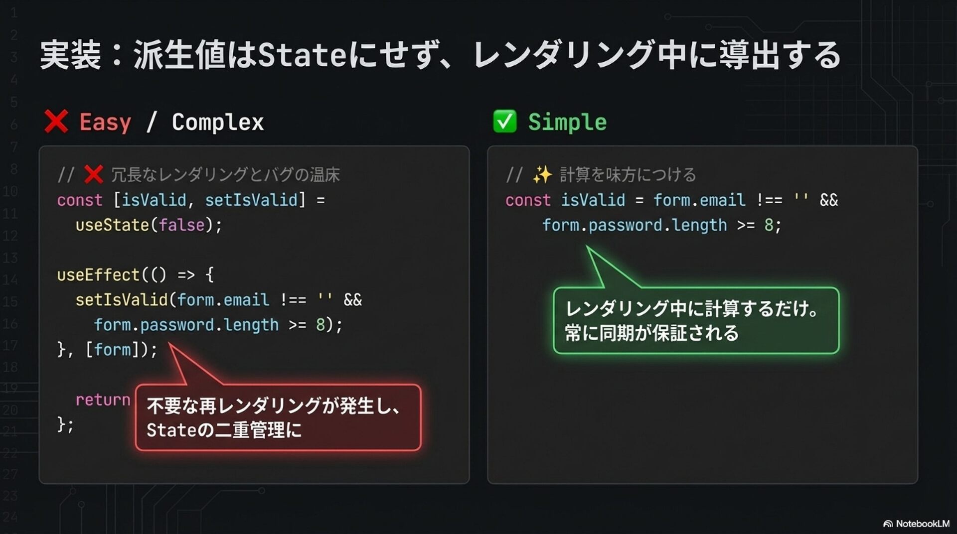The image size is (957, 534).
Task: Click the return keyword in left code
Action: point(103,400)
